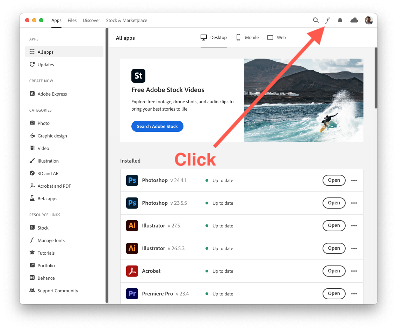Select the Mobile platform tab
Viewport: 397px width, 330px height.
coord(247,37)
